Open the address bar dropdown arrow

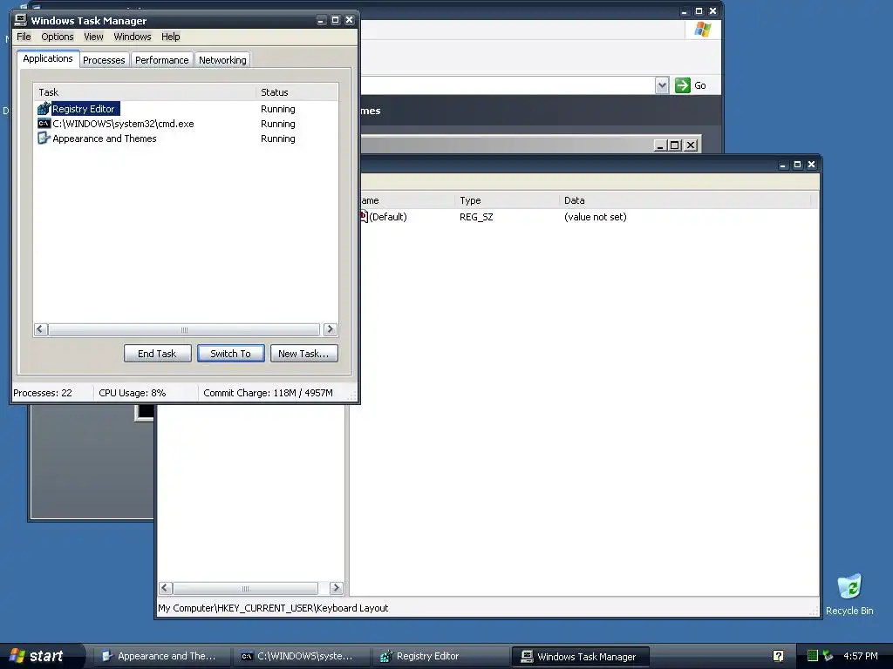click(662, 85)
